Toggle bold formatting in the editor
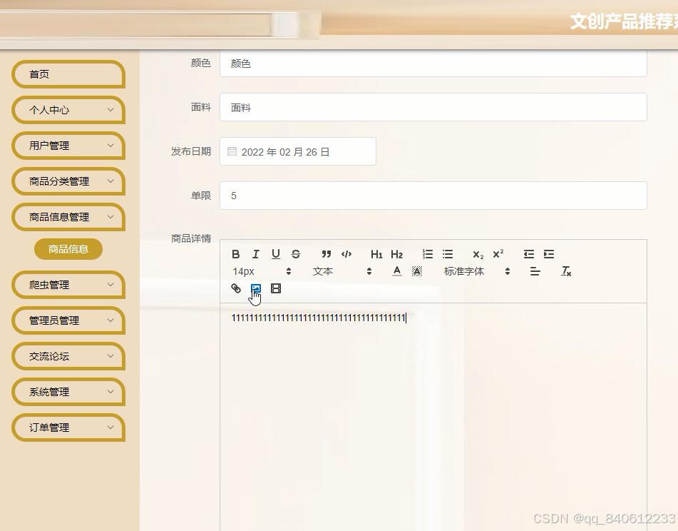The image size is (678, 531). [x=236, y=254]
